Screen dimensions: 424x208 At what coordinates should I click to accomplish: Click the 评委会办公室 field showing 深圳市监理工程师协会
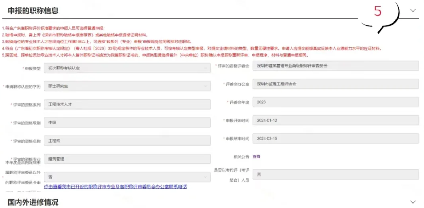pos(335,84)
